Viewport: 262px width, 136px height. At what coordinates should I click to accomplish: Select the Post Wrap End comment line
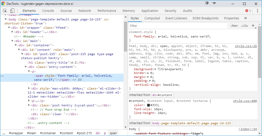(53, 110)
